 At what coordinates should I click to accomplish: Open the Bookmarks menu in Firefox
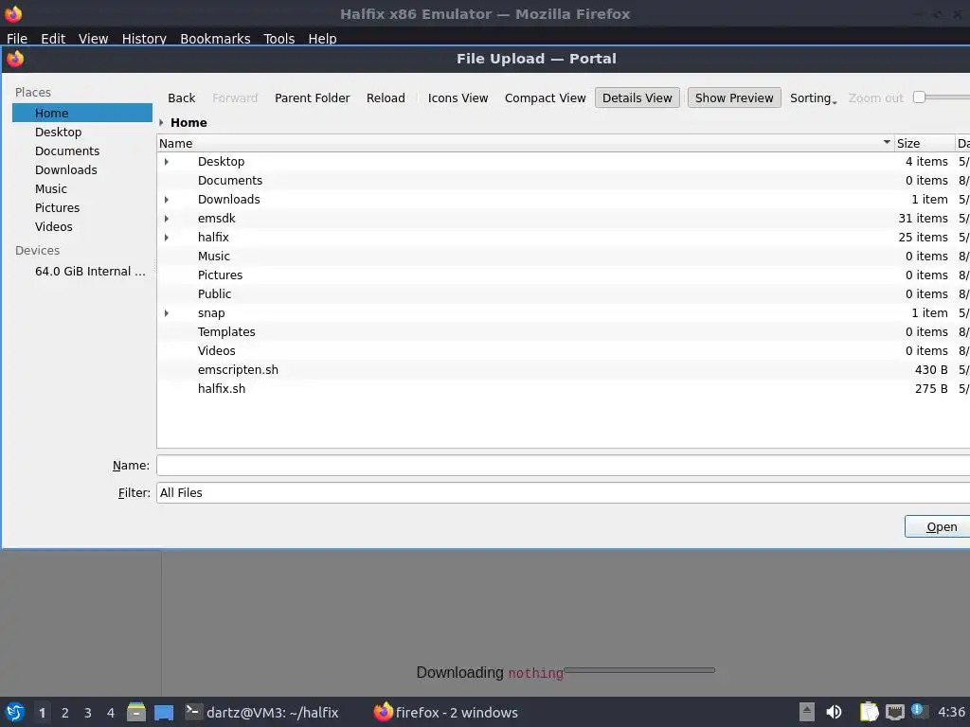pyautogui.click(x=215, y=38)
